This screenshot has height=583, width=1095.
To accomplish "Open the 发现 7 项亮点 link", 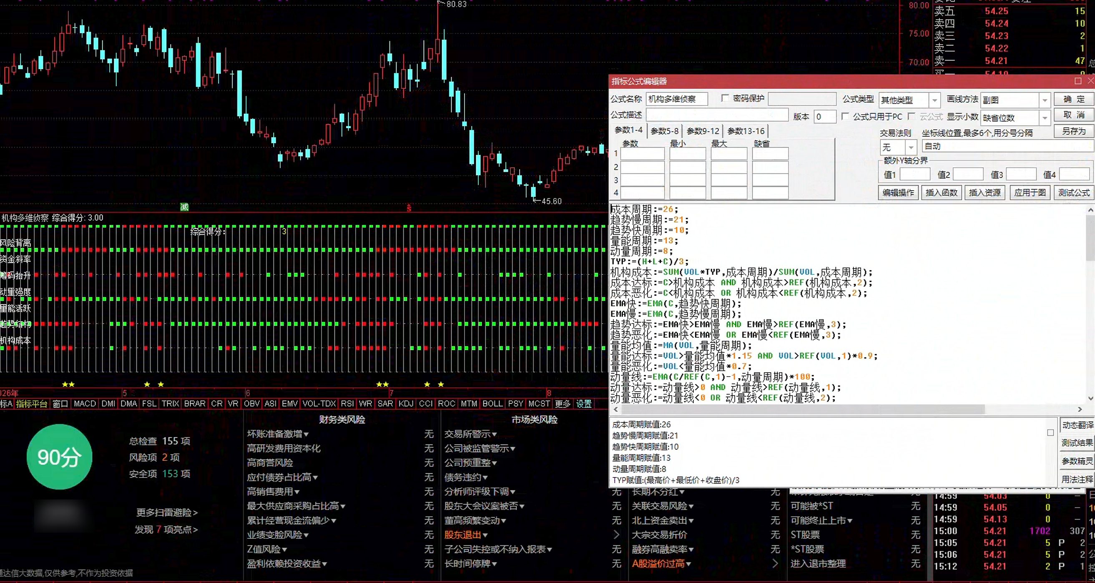I will coord(166,530).
